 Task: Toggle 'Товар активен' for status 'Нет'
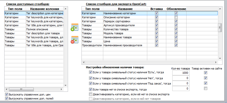click(205, 78)
